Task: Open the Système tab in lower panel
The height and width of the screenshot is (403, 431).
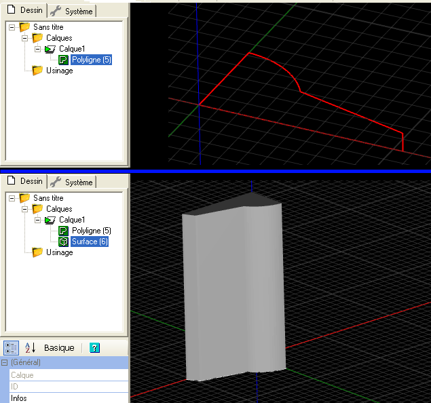Action: 72,183
